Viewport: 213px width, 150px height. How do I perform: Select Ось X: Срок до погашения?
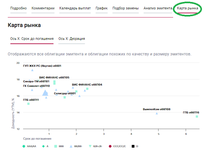pyautogui.click(x=32, y=39)
